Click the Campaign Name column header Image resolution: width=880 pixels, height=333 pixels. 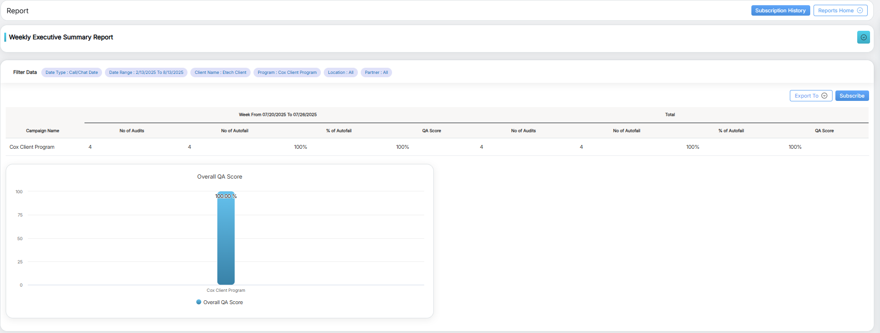click(43, 131)
